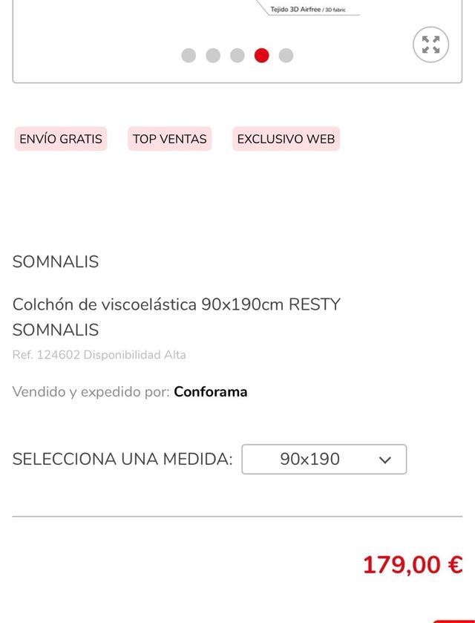Go to the first carousel dot
The width and height of the screenshot is (475, 623).
point(189,55)
